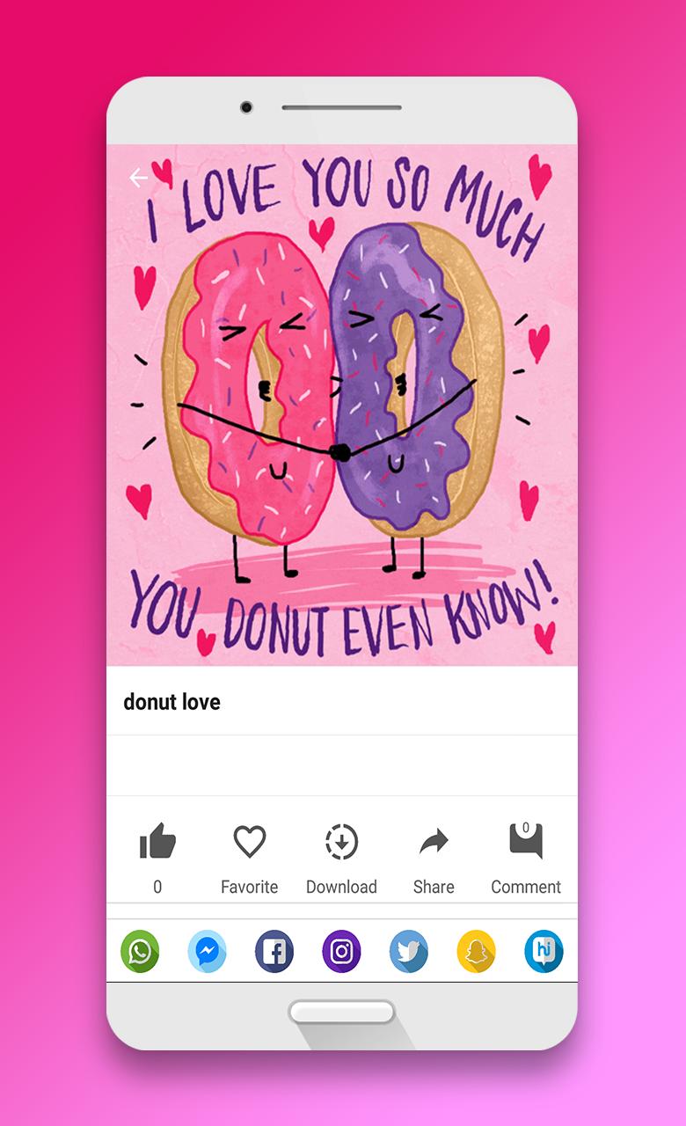This screenshot has height=1126, width=686.
Task: Toggle the Favorite heart icon
Action: pos(250,842)
